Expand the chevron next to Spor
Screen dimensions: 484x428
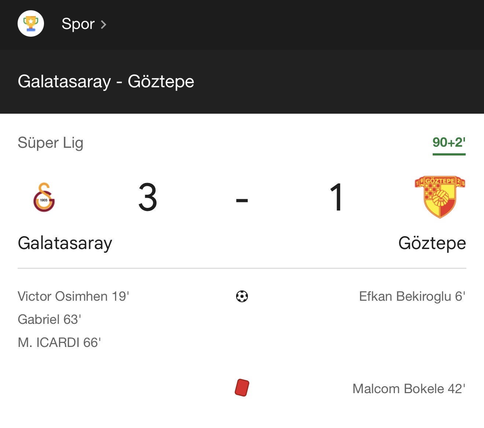click(104, 25)
